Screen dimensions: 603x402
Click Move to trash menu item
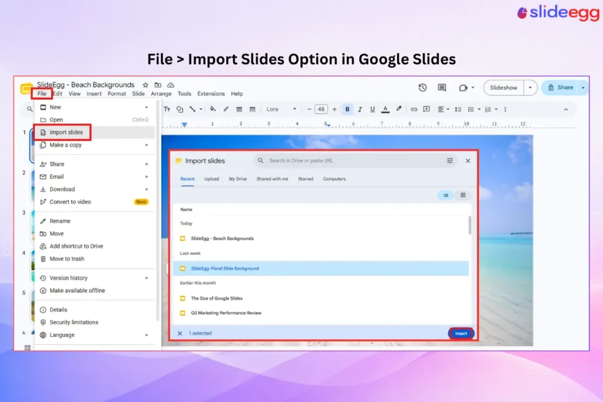[x=95, y=258]
